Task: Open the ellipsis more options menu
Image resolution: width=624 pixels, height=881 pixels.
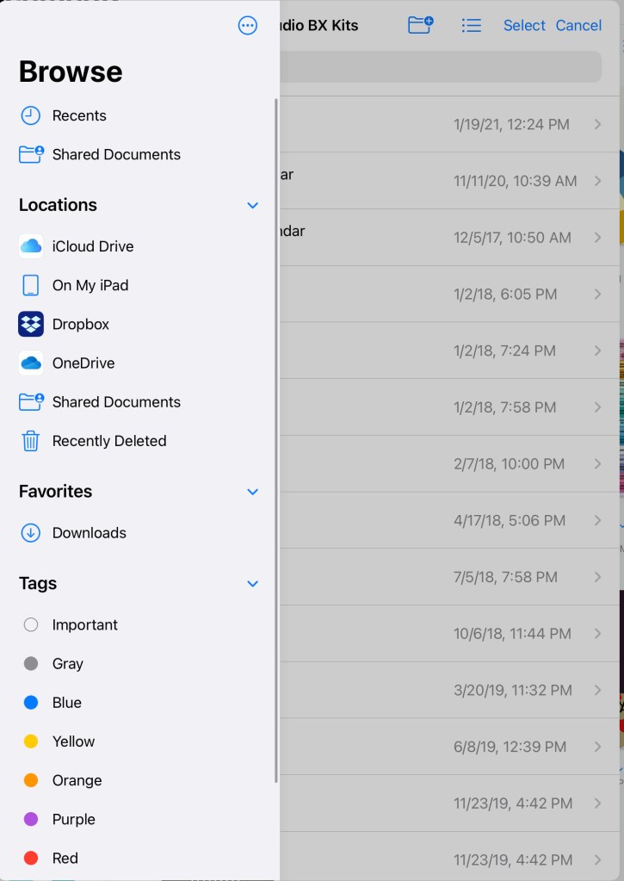Action: 248,26
